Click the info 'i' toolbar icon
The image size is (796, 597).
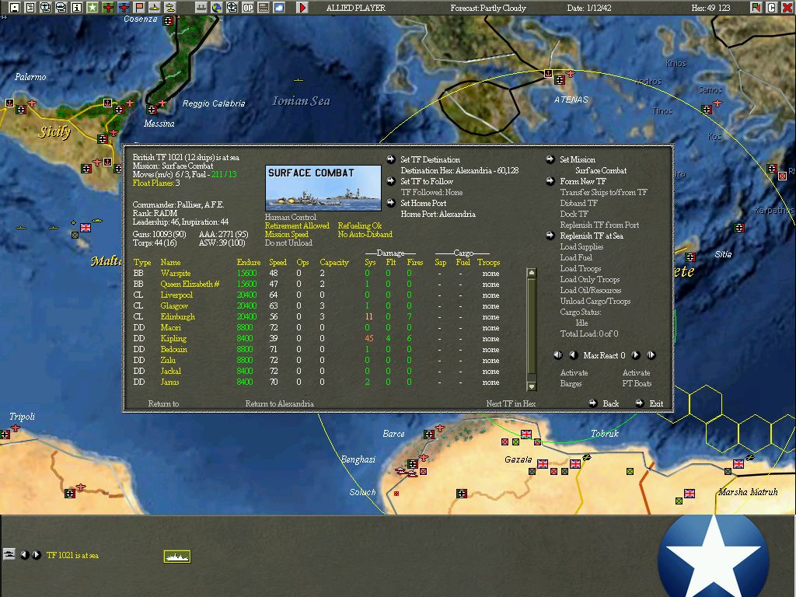pyautogui.click(x=77, y=7)
